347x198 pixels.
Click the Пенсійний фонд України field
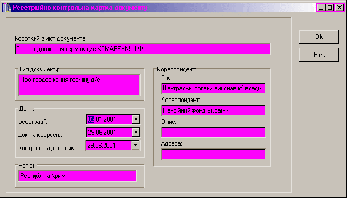point(213,110)
